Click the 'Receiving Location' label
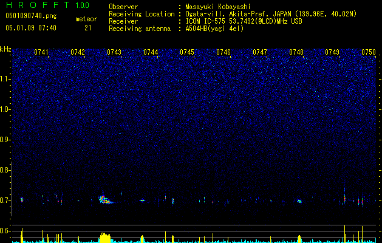The image size is (382, 243). [x=142, y=14]
